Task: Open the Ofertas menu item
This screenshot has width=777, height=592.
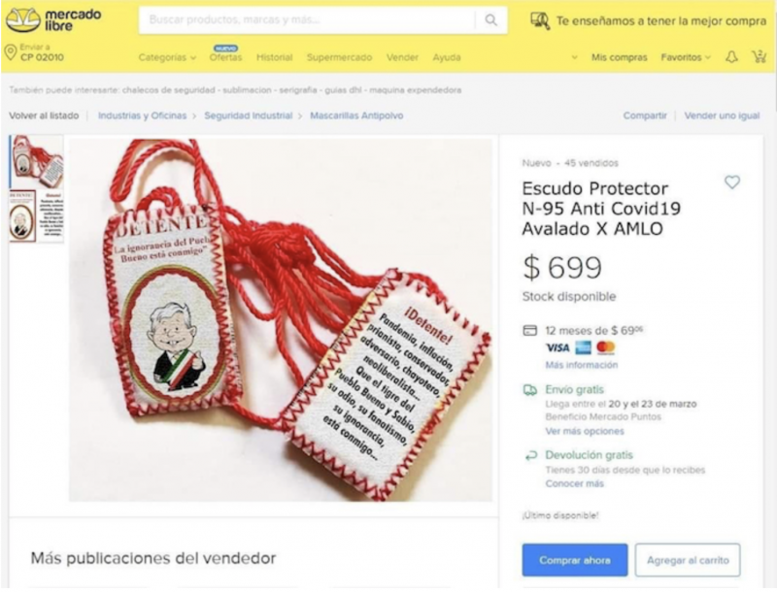Action: click(x=226, y=57)
